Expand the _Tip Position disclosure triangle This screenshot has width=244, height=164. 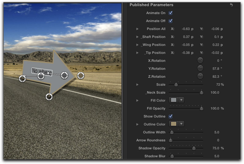pos(137,53)
